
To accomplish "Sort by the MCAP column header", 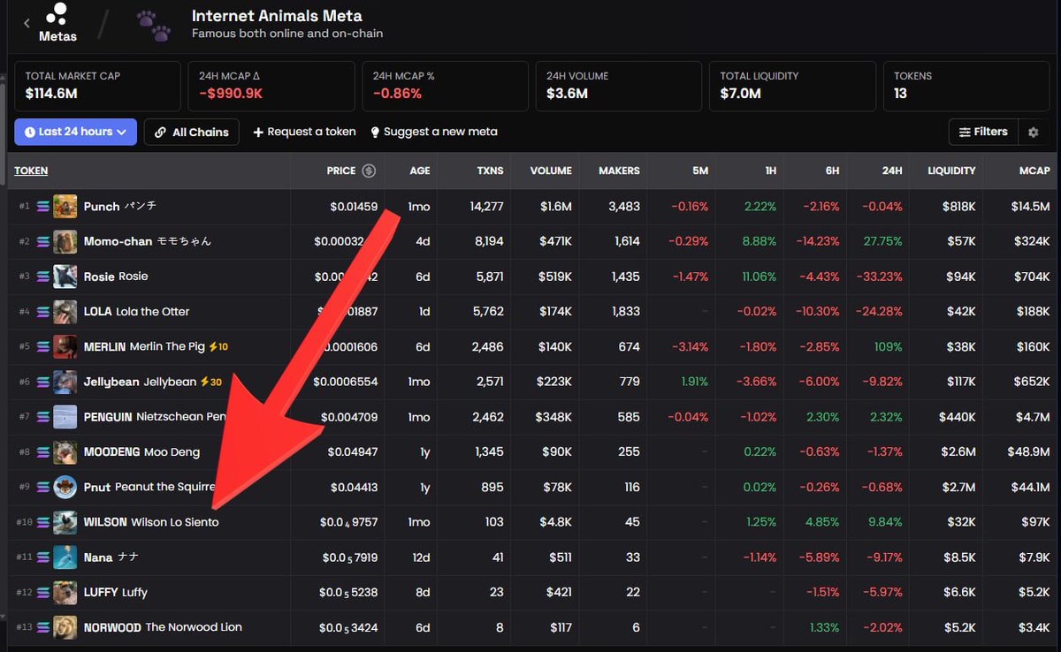I will (1034, 171).
